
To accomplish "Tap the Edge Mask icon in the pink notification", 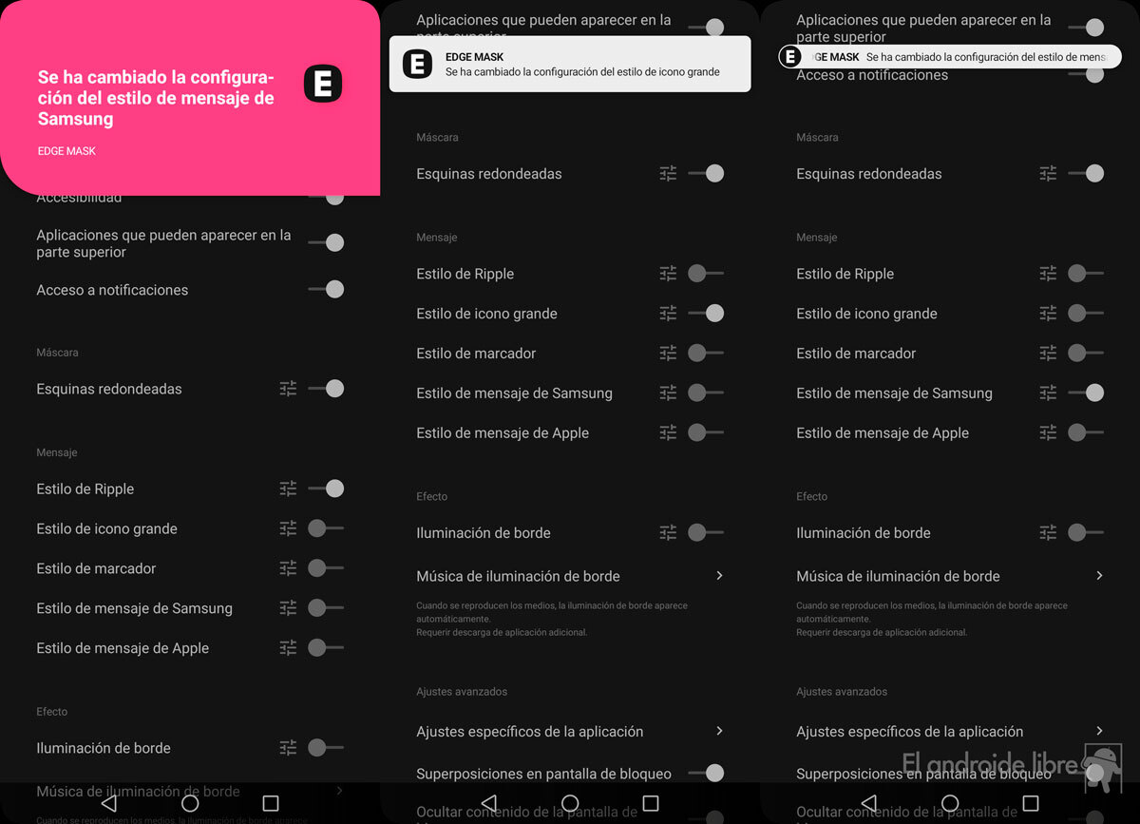I will (323, 85).
